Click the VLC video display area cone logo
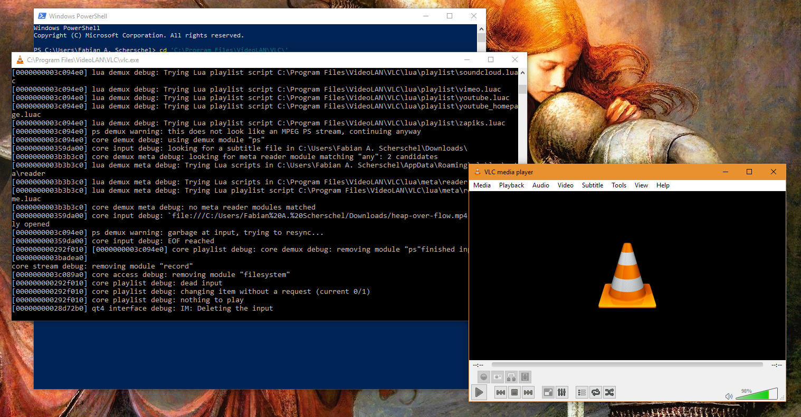 (x=627, y=275)
